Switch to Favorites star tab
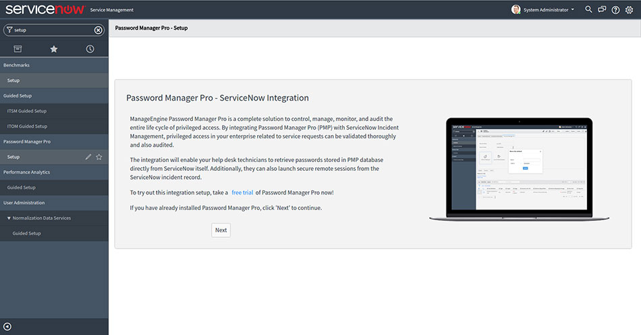 tap(53, 49)
